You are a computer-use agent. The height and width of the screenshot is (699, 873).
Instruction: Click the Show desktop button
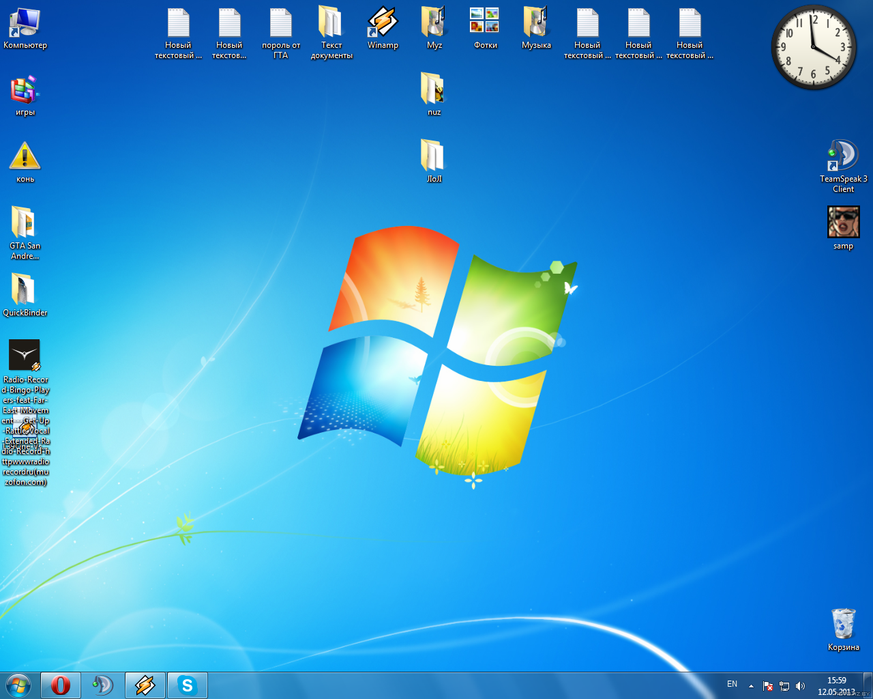click(868, 685)
